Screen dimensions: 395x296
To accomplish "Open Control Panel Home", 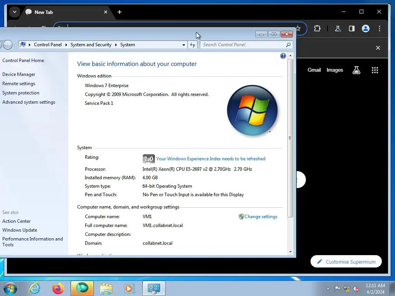I will pyautogui.click(x=23, y=61).
